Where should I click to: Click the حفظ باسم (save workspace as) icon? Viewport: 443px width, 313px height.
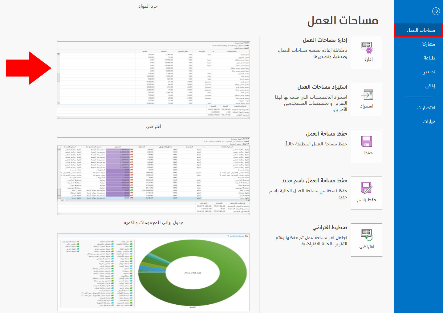[366, 193]
